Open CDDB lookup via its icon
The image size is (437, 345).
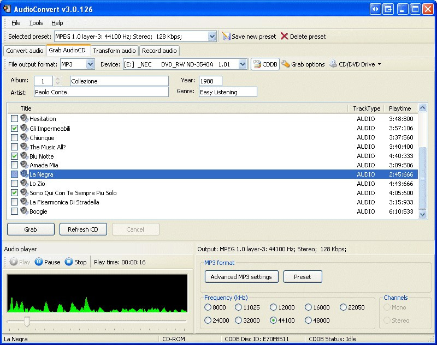pos(257,64)
